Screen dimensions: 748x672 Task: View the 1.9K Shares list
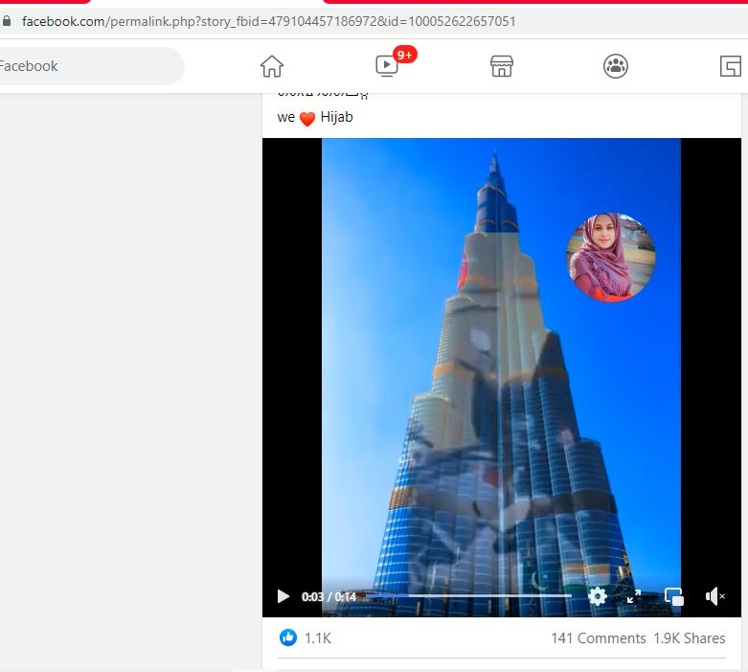coord(690,638)
